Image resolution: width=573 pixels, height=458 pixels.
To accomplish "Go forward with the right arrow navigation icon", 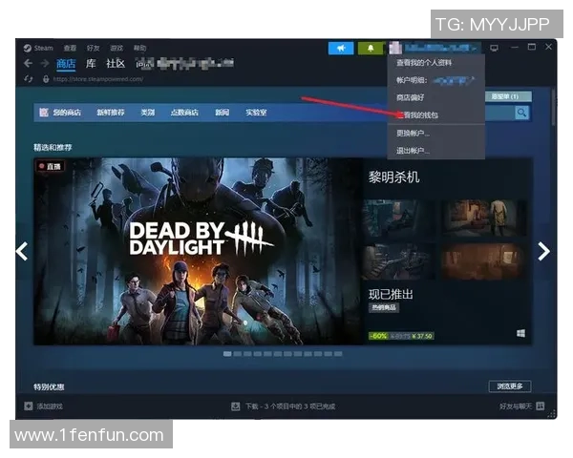I will tap(45, 64).
